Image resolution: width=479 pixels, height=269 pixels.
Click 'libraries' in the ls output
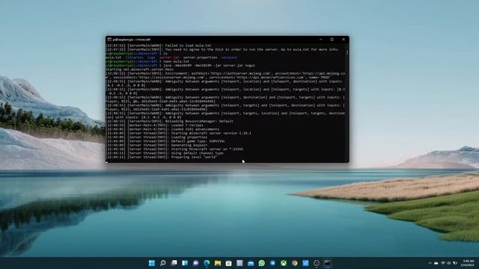tap(134, 58)
